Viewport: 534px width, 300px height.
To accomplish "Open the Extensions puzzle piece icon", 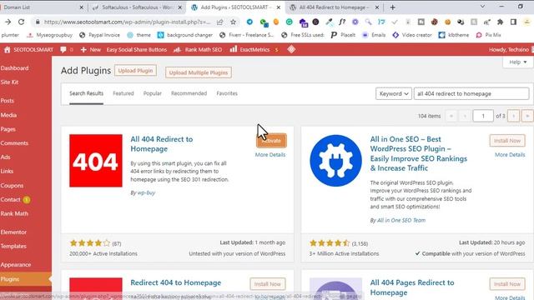I will [x=500, y=22].
